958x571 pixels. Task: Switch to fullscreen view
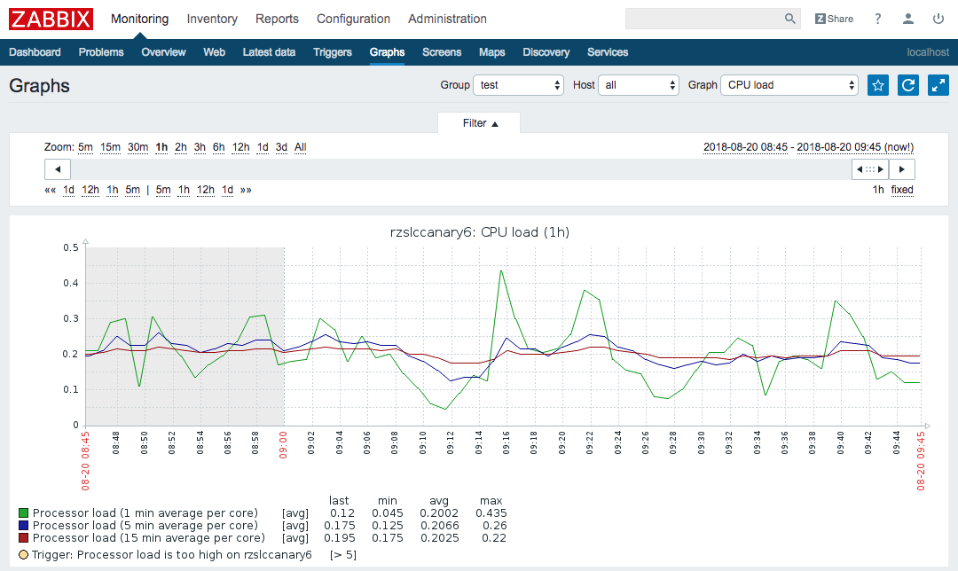point(938,84)
